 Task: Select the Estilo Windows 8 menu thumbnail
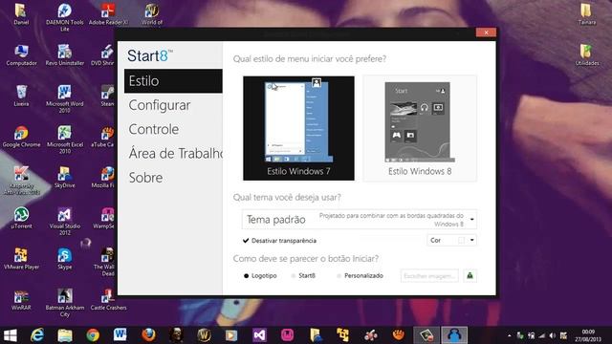click(x=420, y=128)
